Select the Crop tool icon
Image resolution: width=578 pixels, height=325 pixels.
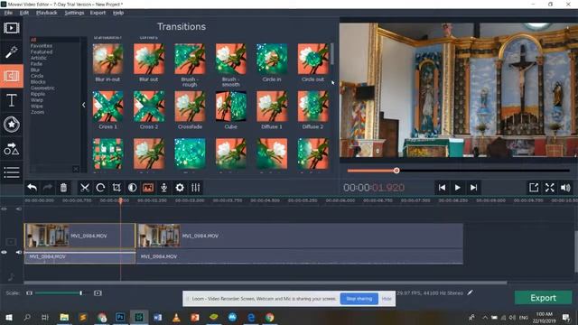click(117, 188)
